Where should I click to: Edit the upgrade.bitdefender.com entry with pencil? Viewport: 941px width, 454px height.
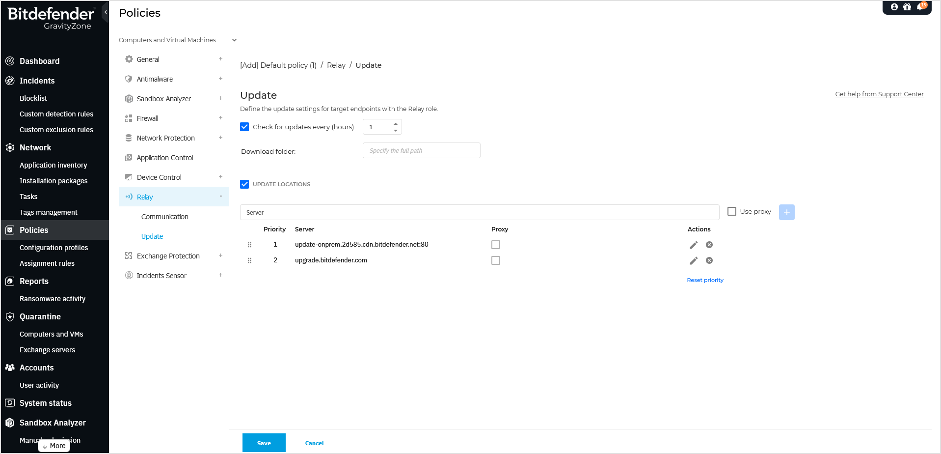click(x=694, y=260)
